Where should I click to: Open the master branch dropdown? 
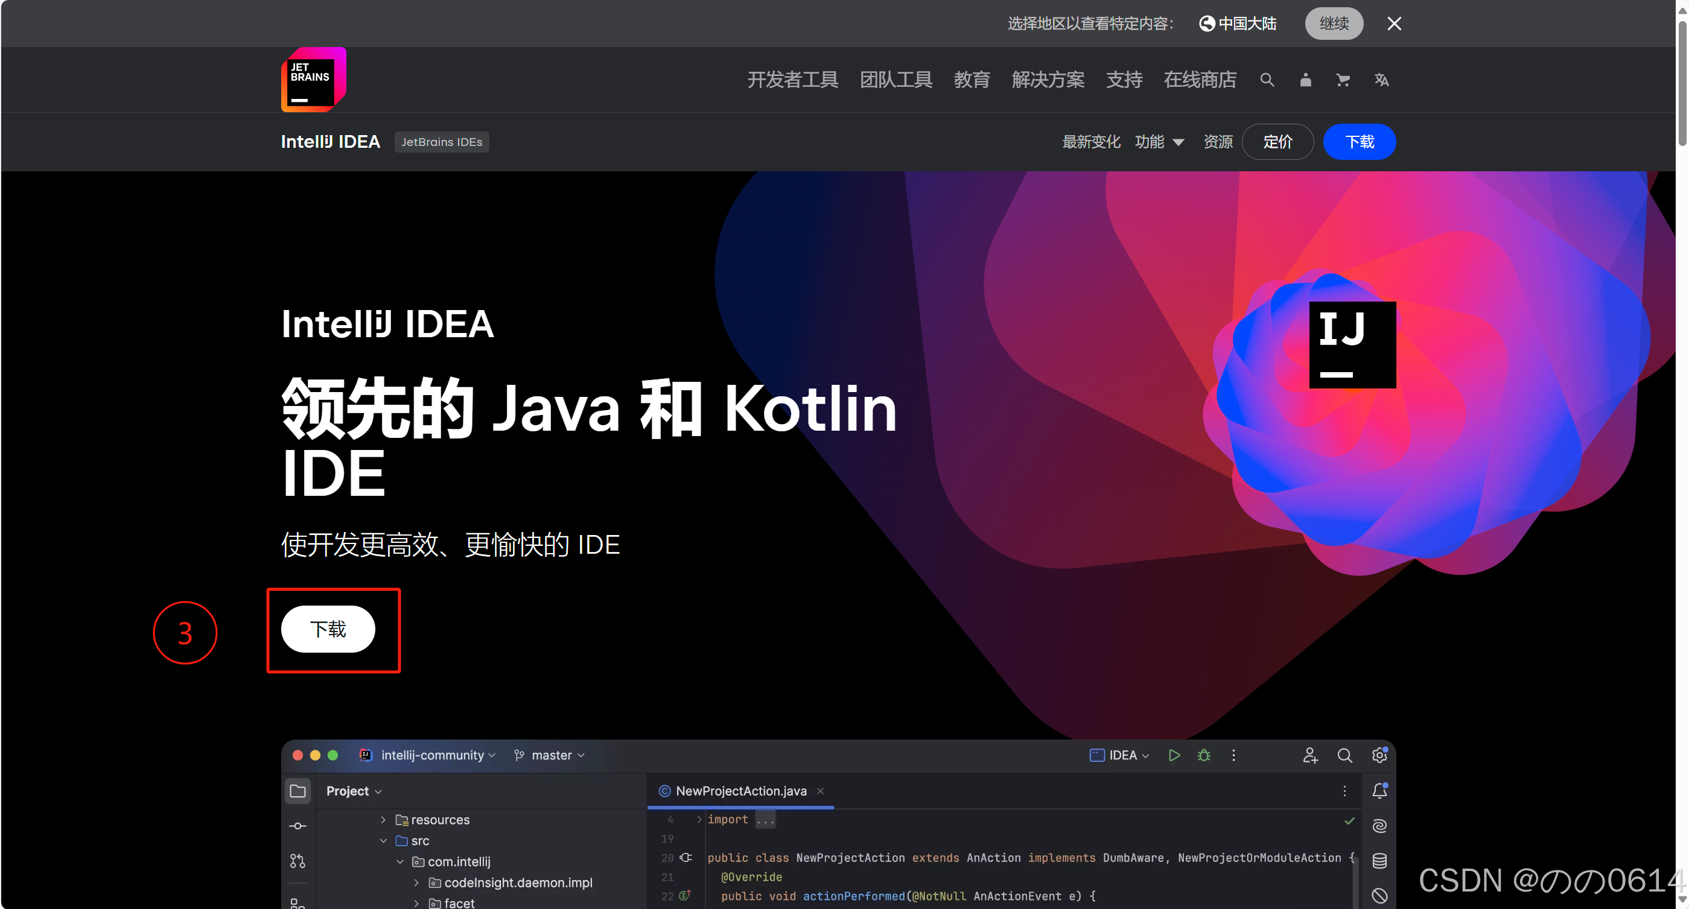pyautogui.click(x=550, y=755)
